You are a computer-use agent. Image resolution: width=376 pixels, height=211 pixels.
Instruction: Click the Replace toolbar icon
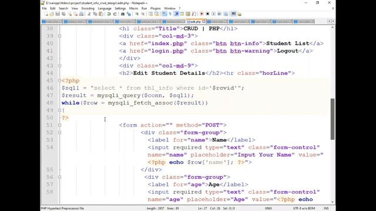pos(129,14)
